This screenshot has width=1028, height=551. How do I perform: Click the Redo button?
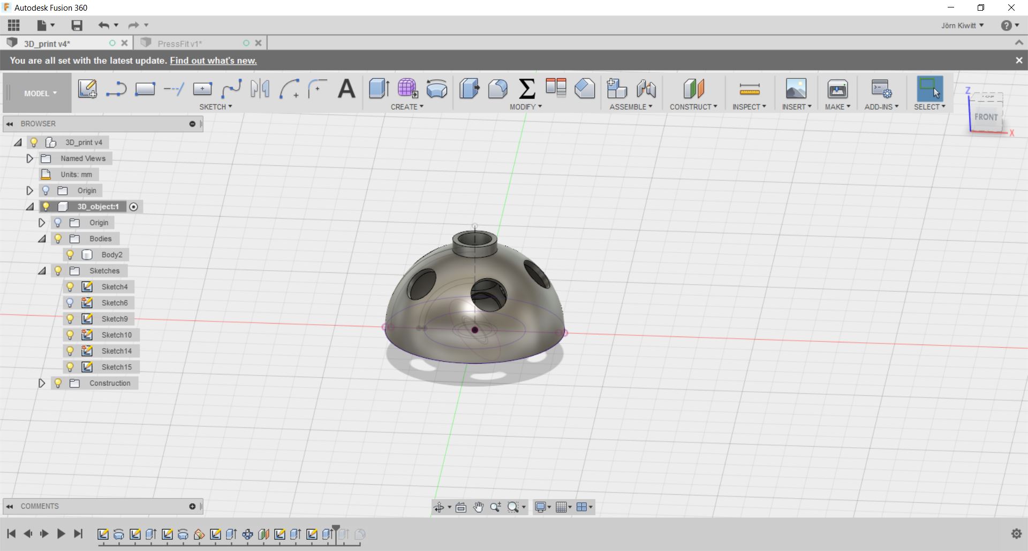coord(133,25)
